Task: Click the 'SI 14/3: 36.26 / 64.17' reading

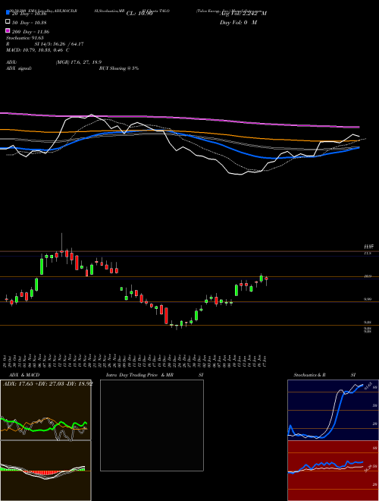Action: coord(59,44)
